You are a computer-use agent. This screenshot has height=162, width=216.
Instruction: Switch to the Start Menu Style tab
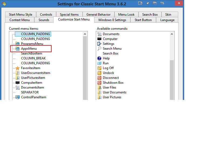21,15
